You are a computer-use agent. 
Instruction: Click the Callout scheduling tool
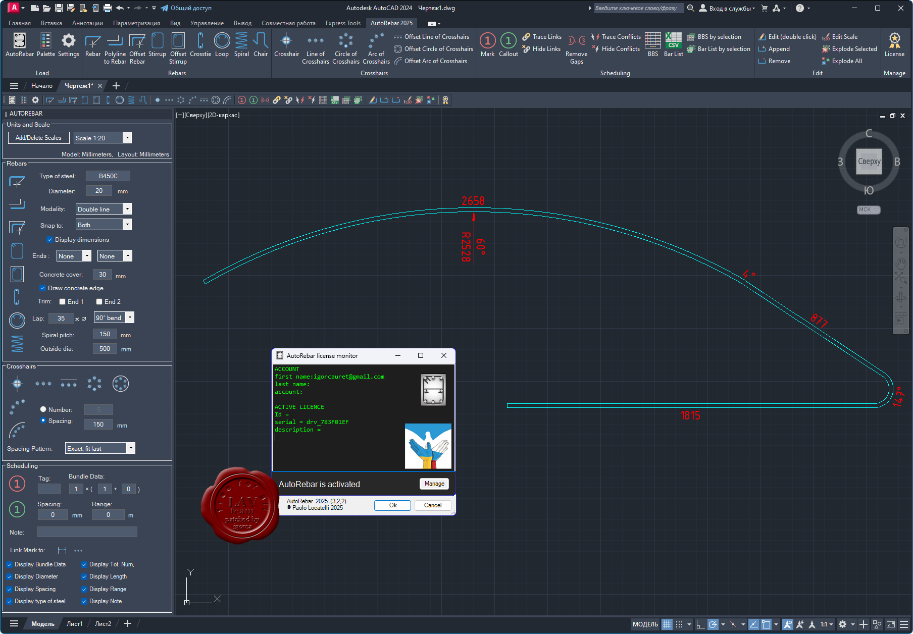pyautogui.click(x=509, y=44)
